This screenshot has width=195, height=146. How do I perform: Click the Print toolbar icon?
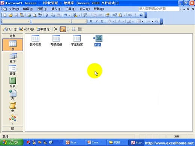29,15
